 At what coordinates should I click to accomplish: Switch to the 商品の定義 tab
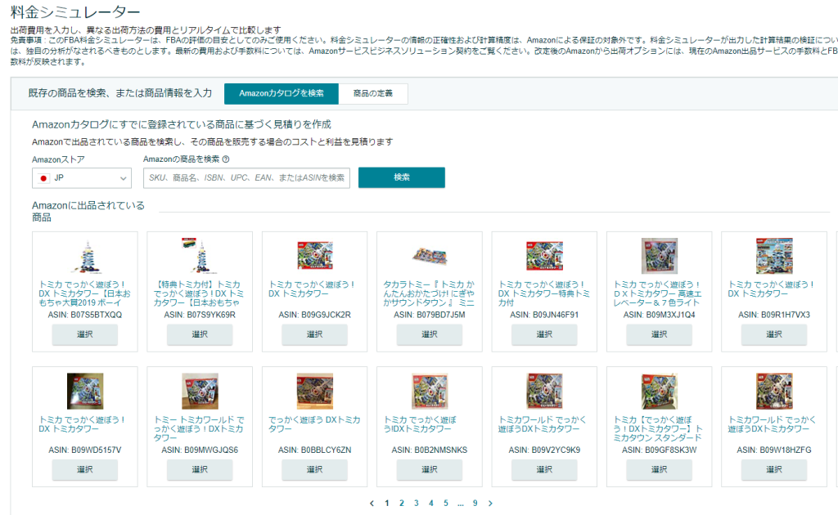(373, 93)
